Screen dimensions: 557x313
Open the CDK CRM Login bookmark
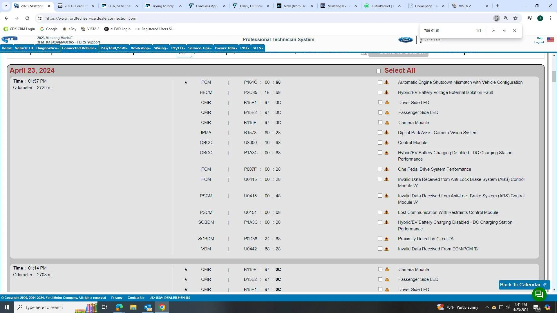19,29
